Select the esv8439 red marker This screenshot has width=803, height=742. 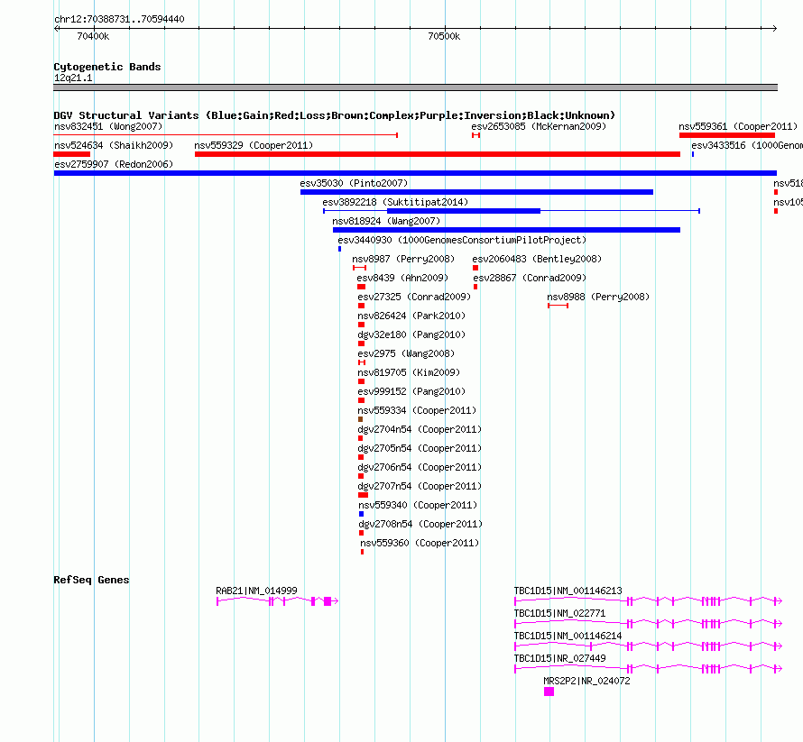tap(362, 287)
